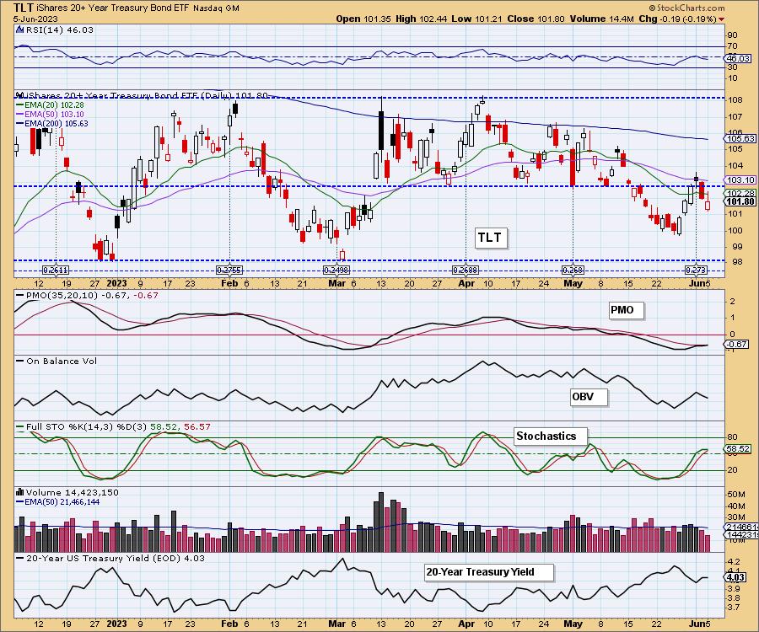Click the purple EMA(50) 103.10 legend entry
Image resolution: width=759 pixels, height=632 pixels.
tap(51, 114)
